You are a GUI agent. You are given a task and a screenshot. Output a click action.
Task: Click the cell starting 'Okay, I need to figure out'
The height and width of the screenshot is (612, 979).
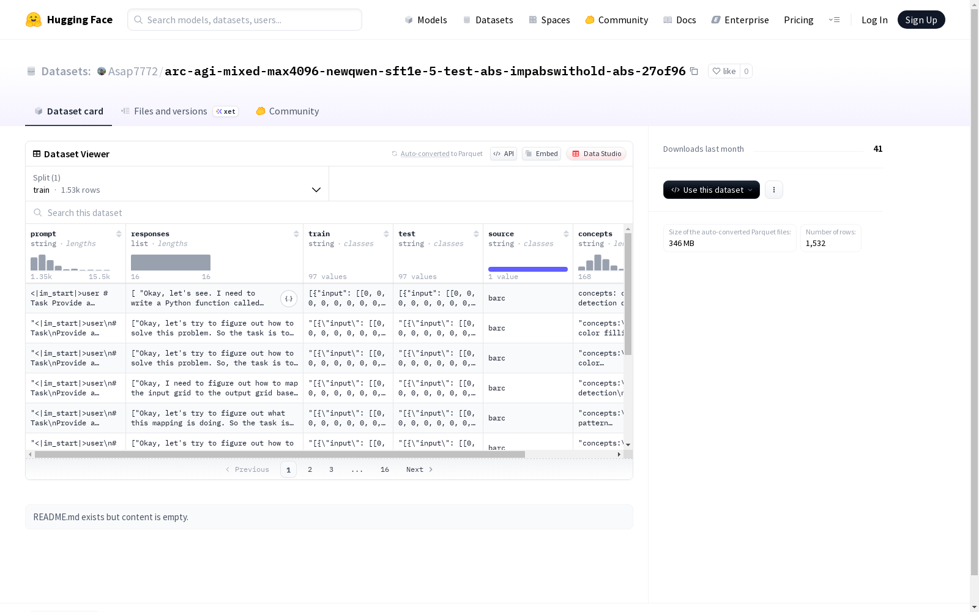pos(214,388)
